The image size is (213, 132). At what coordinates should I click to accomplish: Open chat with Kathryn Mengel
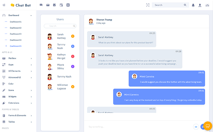[61, 56]
